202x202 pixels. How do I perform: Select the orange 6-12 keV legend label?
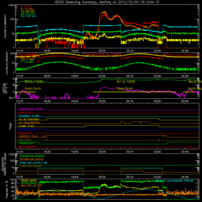(27, 9)
